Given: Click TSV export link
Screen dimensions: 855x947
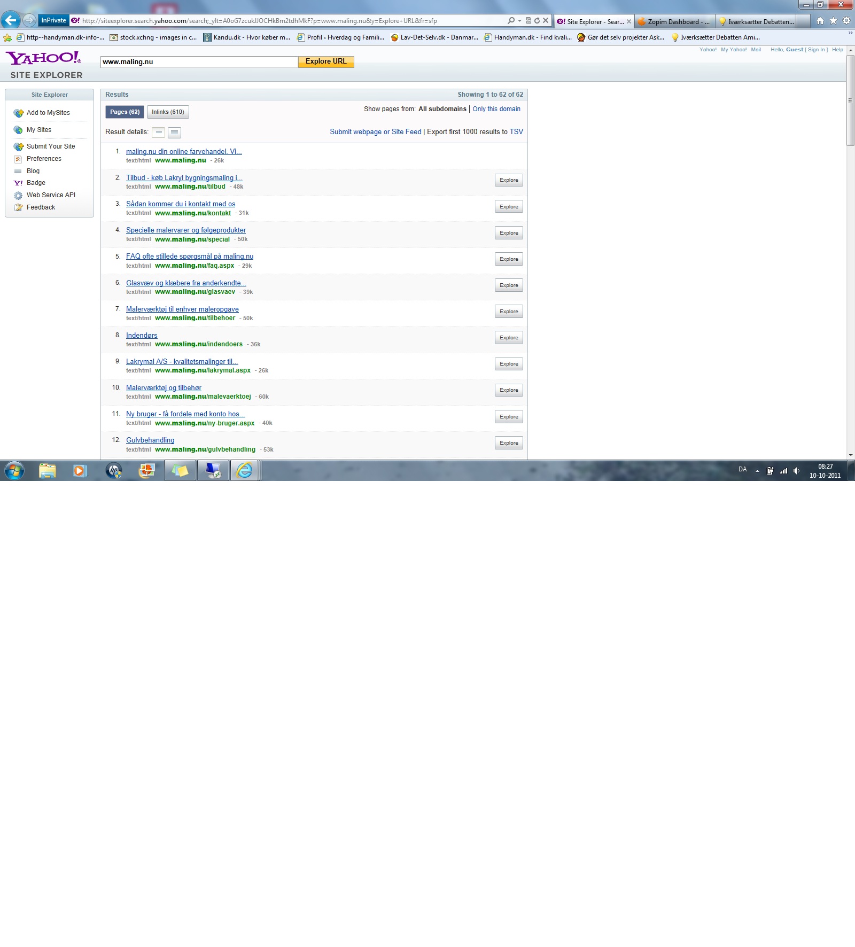Looking at the screenshot, I should pyautogui.click(x=516, y=132).
